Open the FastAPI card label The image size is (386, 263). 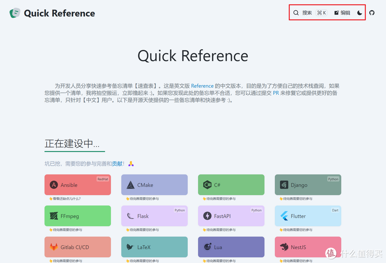(222, 216)
